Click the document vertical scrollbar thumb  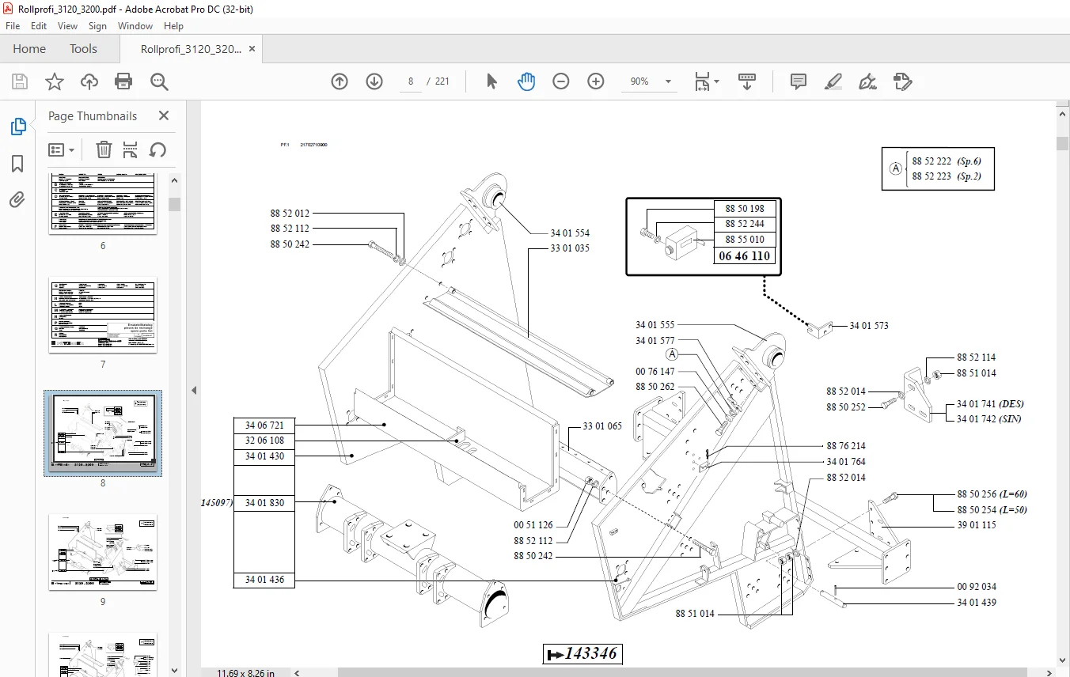coord(1063,143)
